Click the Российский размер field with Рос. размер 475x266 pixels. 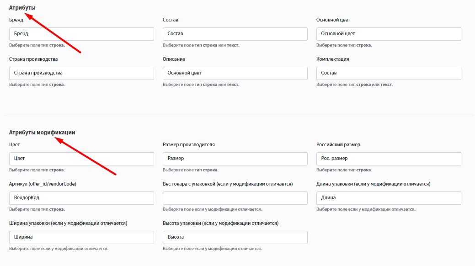pos(389,159)
